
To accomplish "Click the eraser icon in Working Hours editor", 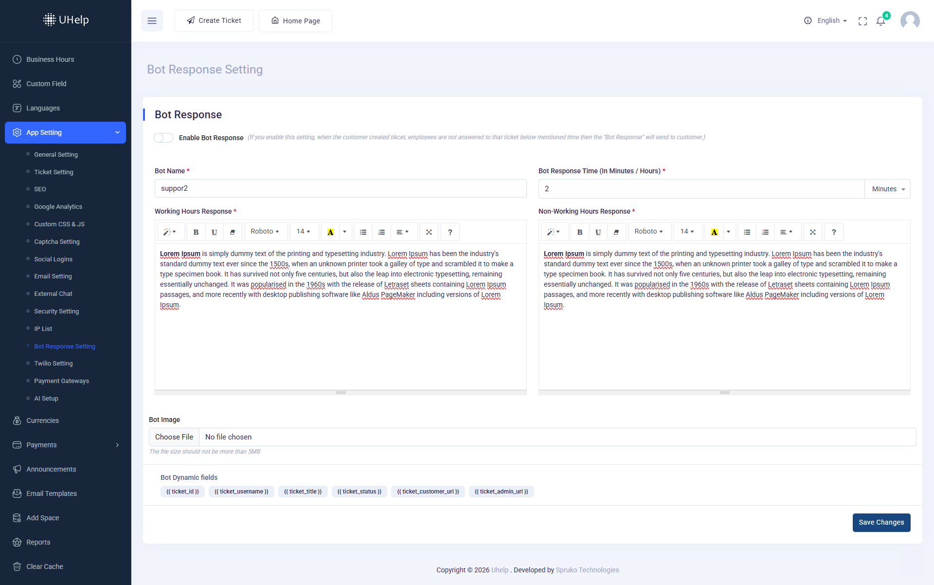I will (233, 232).
